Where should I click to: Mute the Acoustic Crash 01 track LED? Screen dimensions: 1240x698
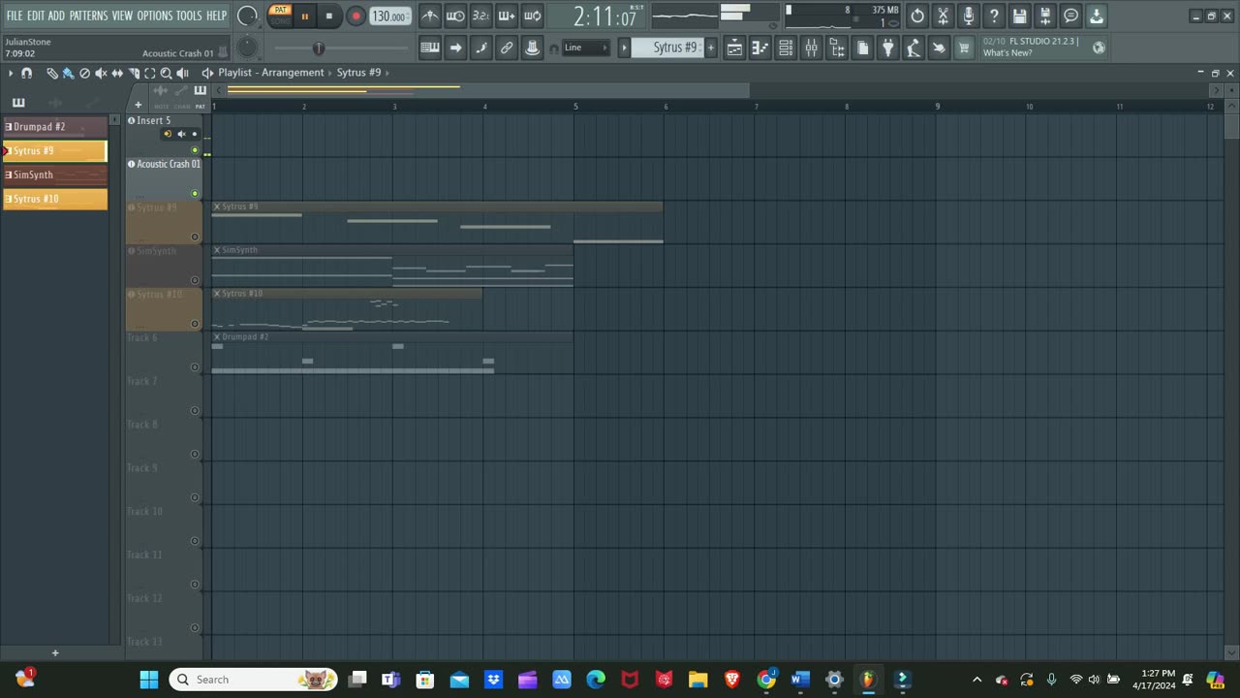coord(195,194)
